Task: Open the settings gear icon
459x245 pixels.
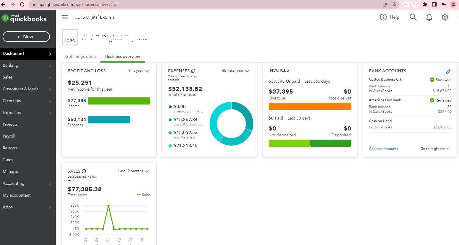Action: [x=445, y=17]
